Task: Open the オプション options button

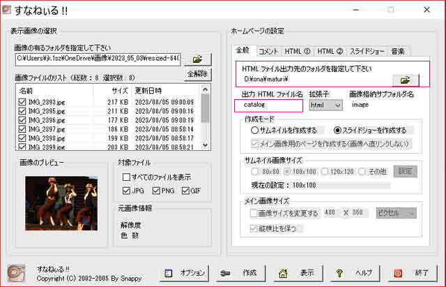Action: click(186, 272)
